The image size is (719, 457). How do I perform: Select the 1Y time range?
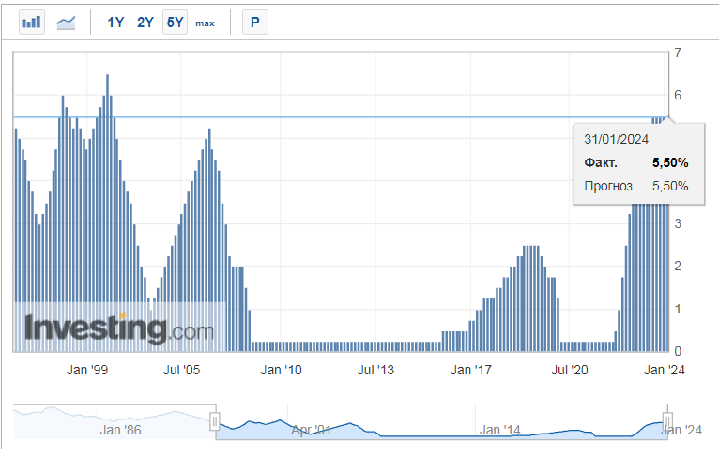pyautogui.click(x=115, y=22)
